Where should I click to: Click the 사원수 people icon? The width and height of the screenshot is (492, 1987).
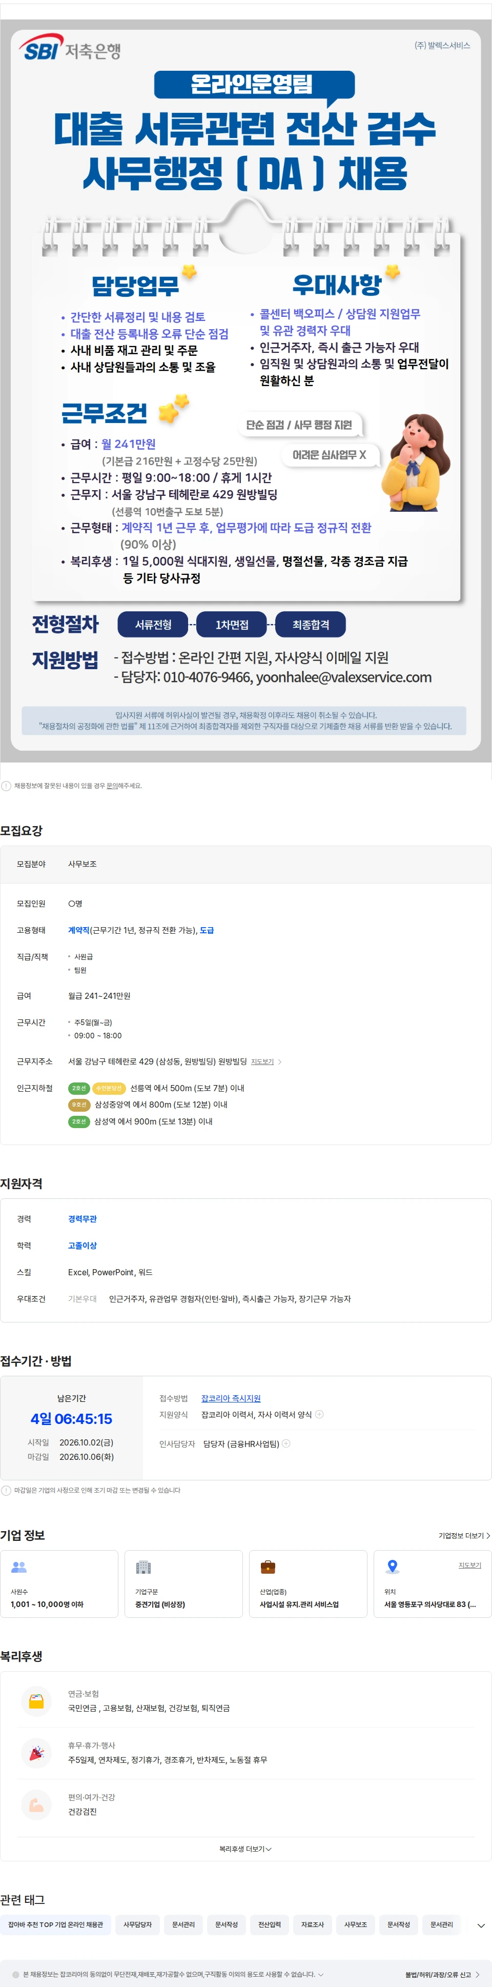tap(19, 1568)
